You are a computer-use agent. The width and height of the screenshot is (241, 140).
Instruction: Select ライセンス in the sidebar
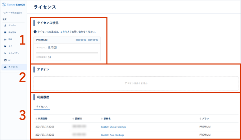pos(14,67)
